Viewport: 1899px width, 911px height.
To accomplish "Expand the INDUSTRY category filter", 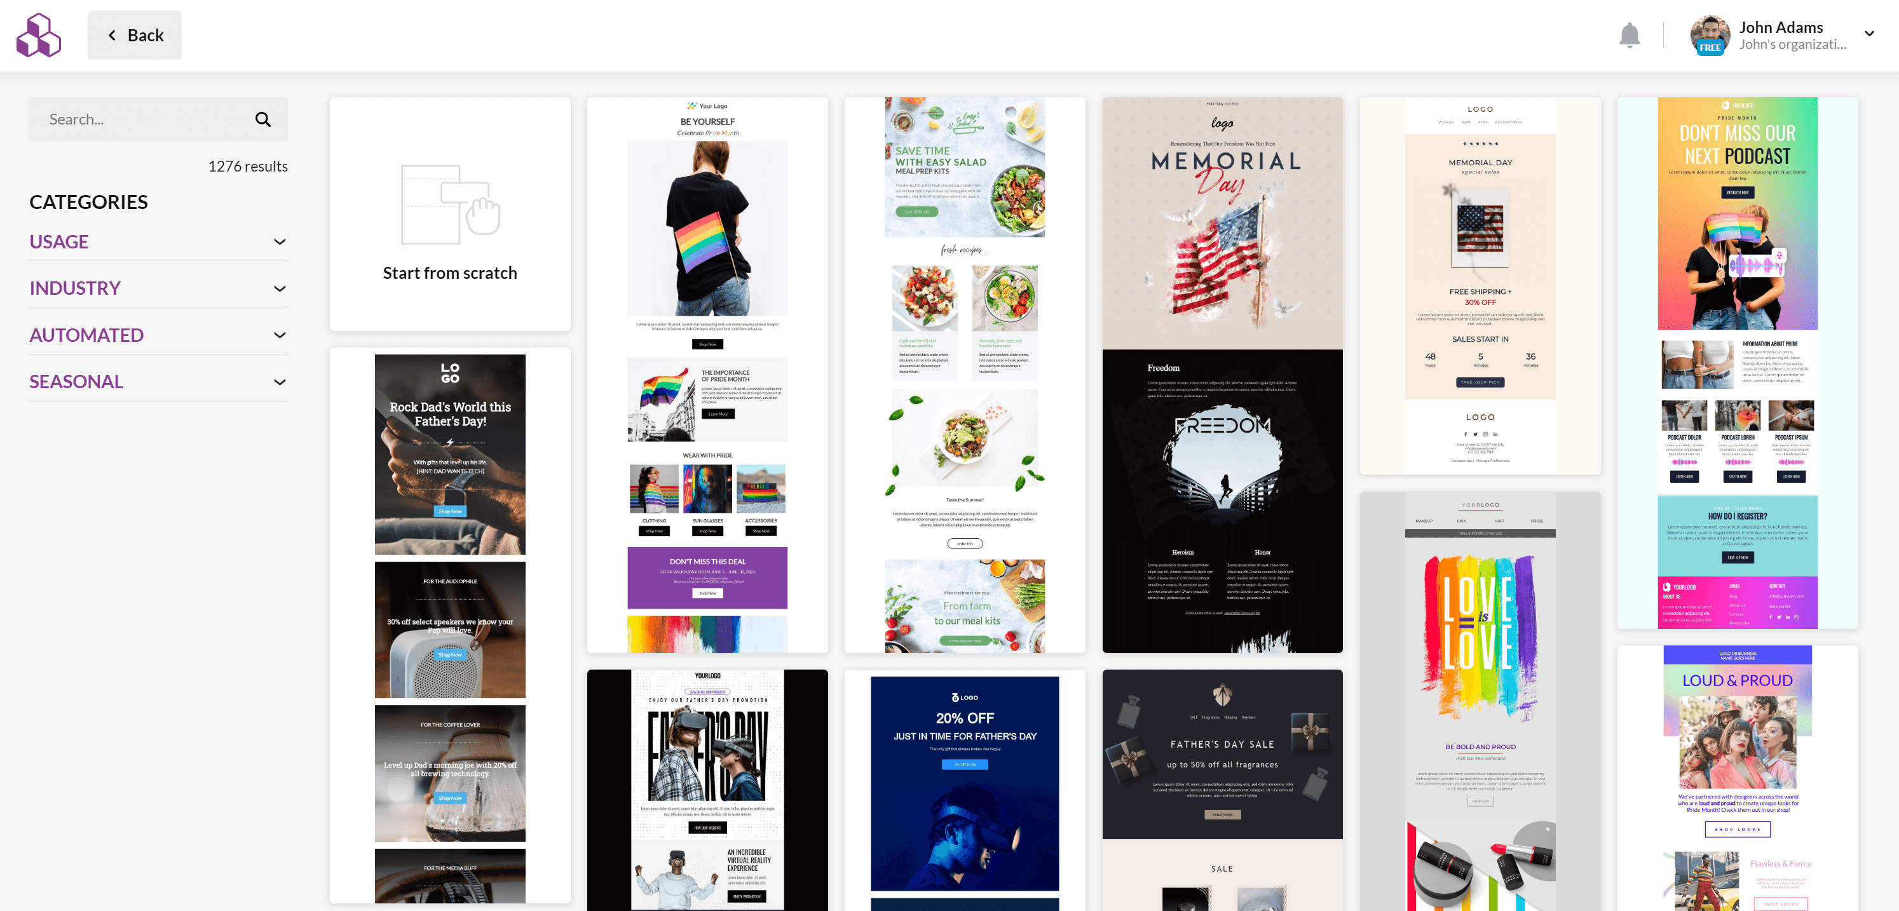I will [x=159, y=288].
